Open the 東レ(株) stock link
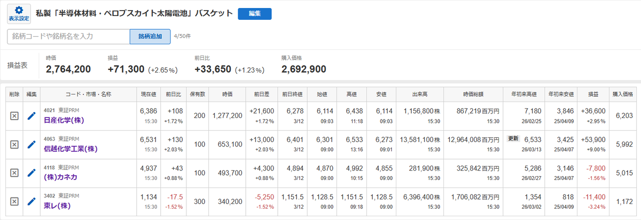641x220 pixels. click(x=57, y=207)
